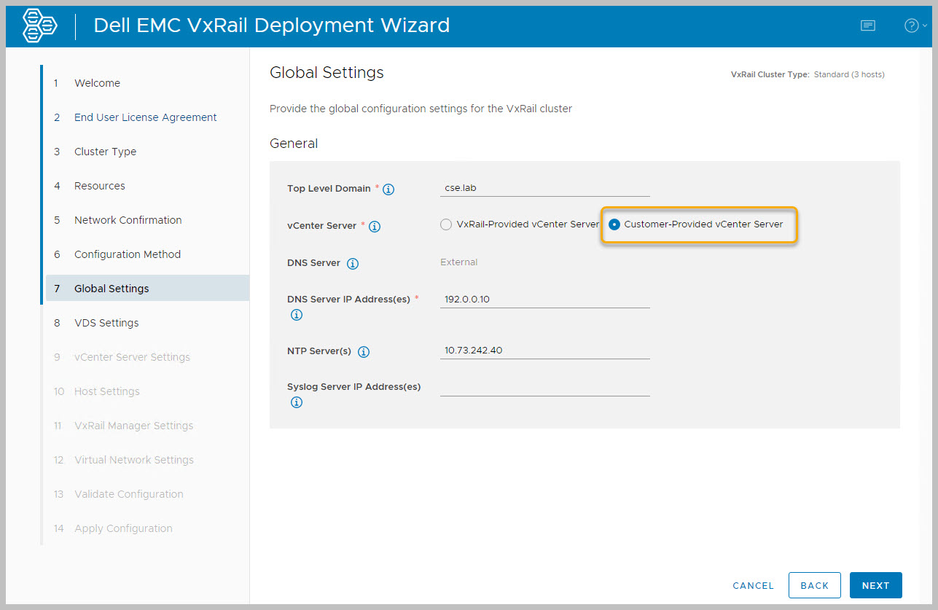The image size is (938, 610).
Task: Click info icon next to DNS Server label
Action: point(353,264)
